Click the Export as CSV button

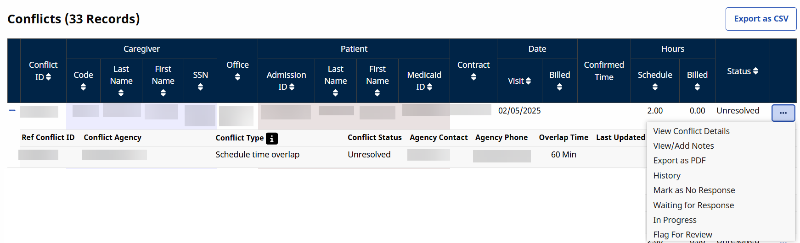coord(761,19)
